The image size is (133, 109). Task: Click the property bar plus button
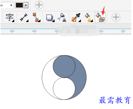click(x=39, y=5)
